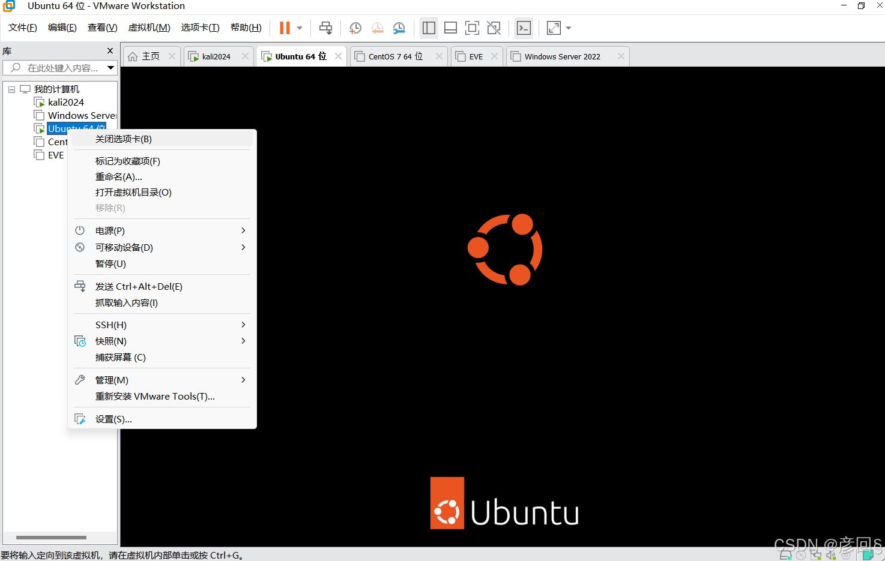
Task: Click the orange pause VM toolbar button
Action: (x=285, y=28)
